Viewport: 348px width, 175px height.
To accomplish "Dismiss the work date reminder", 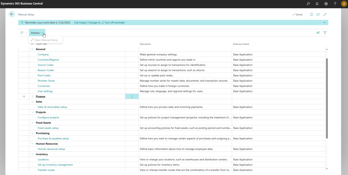I will click(x=22, y=22).
